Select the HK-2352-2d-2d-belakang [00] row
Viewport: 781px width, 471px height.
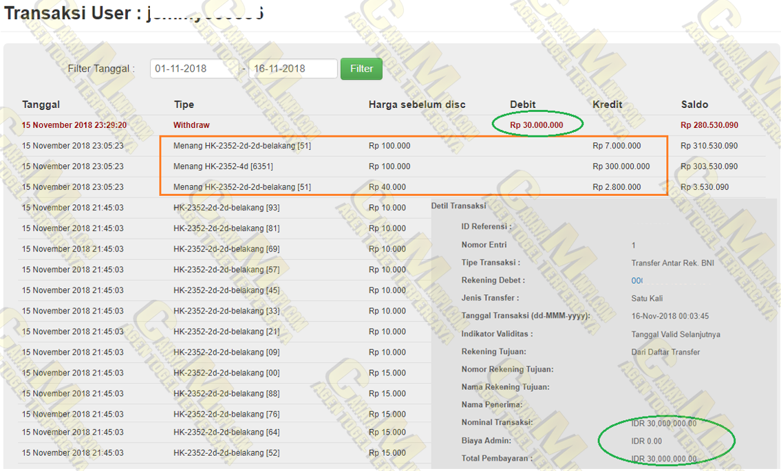point(226,373)
